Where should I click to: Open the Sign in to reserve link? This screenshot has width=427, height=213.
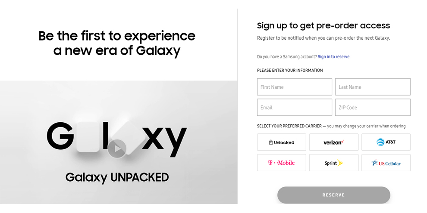click(333, 57)
